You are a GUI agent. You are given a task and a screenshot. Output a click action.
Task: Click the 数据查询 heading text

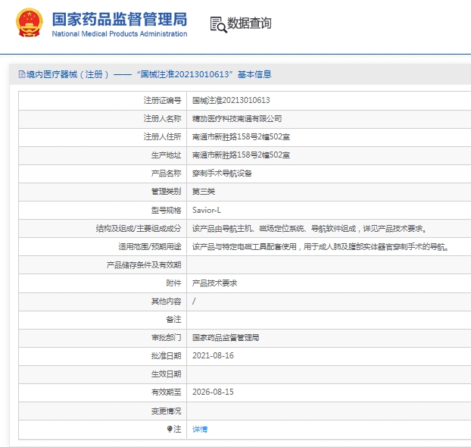[249, 23]
